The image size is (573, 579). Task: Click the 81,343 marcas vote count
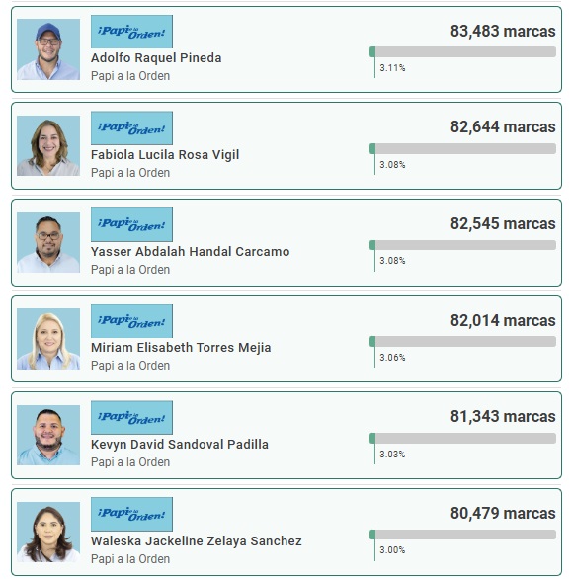click(x=503, y=417)
